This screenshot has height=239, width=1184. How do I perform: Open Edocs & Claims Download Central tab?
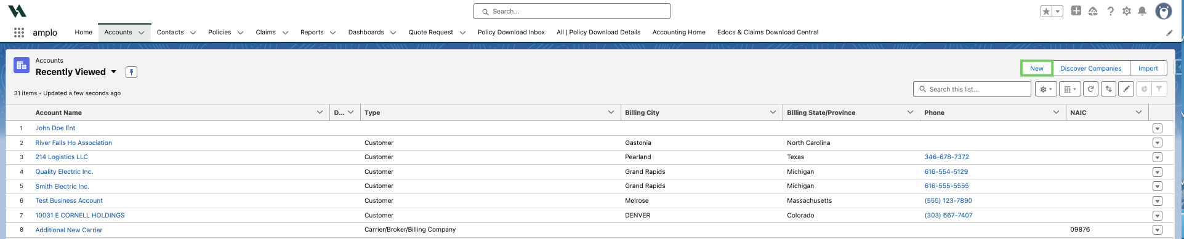coord(768,33)
